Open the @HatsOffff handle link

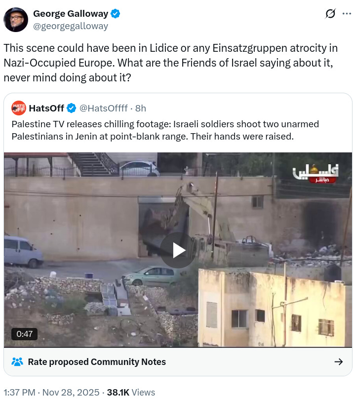(x=103, y=108)
